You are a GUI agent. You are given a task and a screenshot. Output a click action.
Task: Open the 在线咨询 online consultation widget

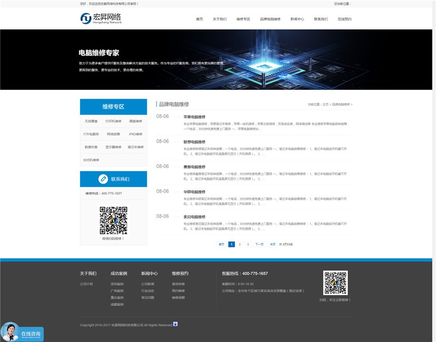(x=23, y=333)
